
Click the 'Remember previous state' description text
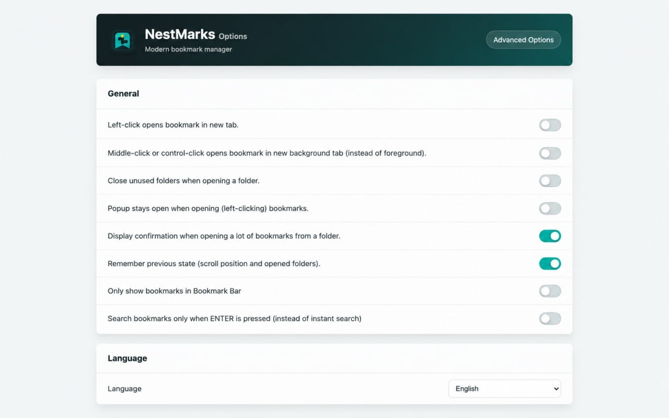click(214, 264)
